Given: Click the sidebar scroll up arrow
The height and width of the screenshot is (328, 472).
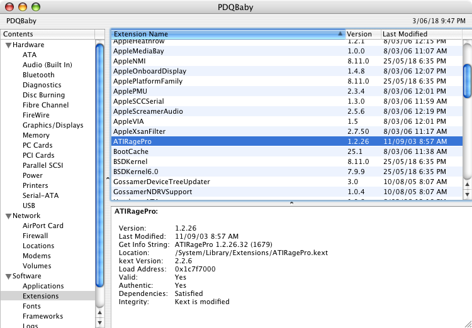Looking at the screenshot, I should click(99, 313).
